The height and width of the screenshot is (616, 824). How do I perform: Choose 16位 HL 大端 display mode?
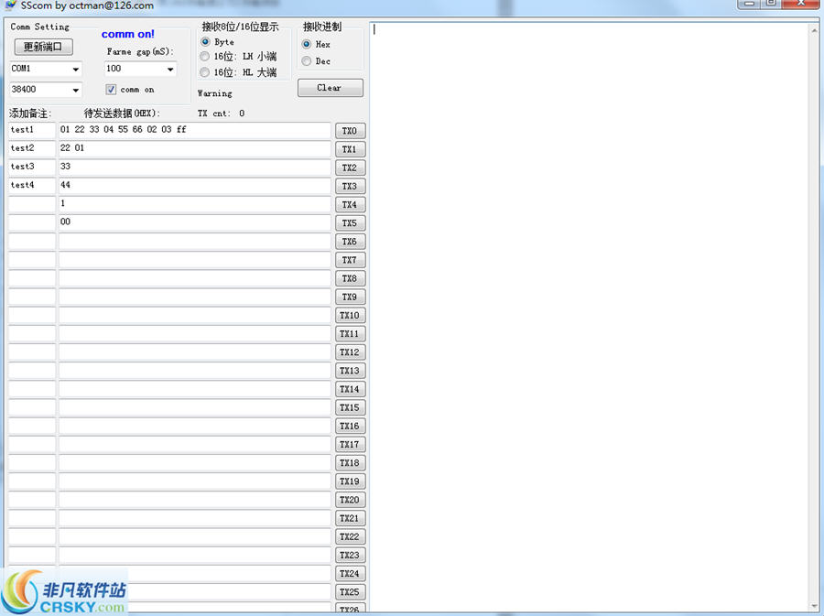point(205,72)
